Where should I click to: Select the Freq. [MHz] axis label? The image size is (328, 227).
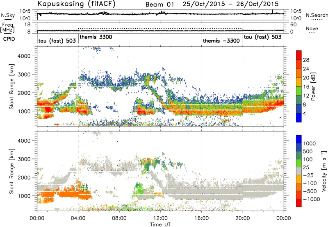coord(7,27)
